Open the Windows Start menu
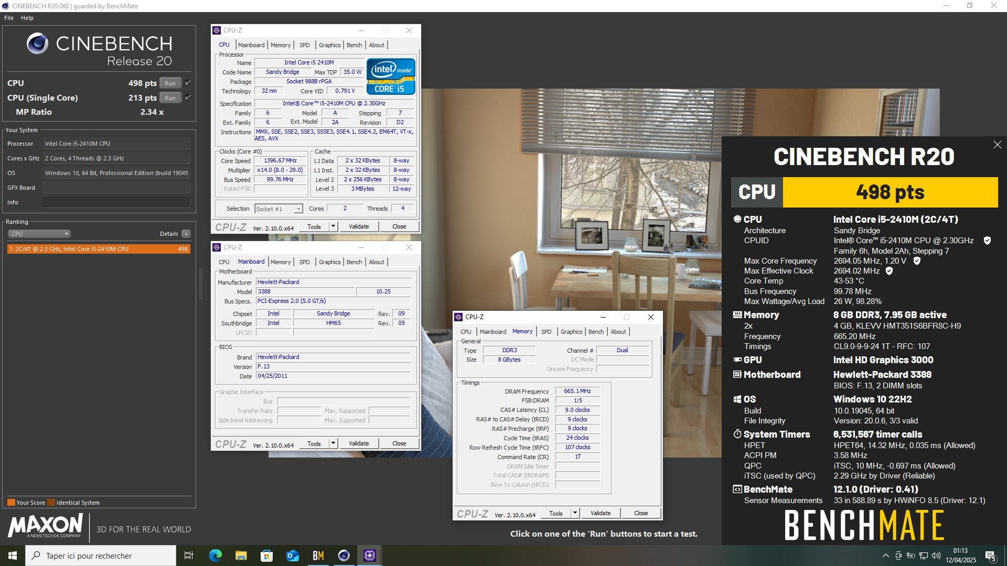The image size is (1007, 566). click(13, 556)
